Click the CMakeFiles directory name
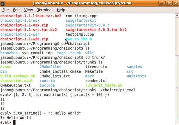Viewport: 179px width, 125px height. pyautogui.click(x=50, y=67)
